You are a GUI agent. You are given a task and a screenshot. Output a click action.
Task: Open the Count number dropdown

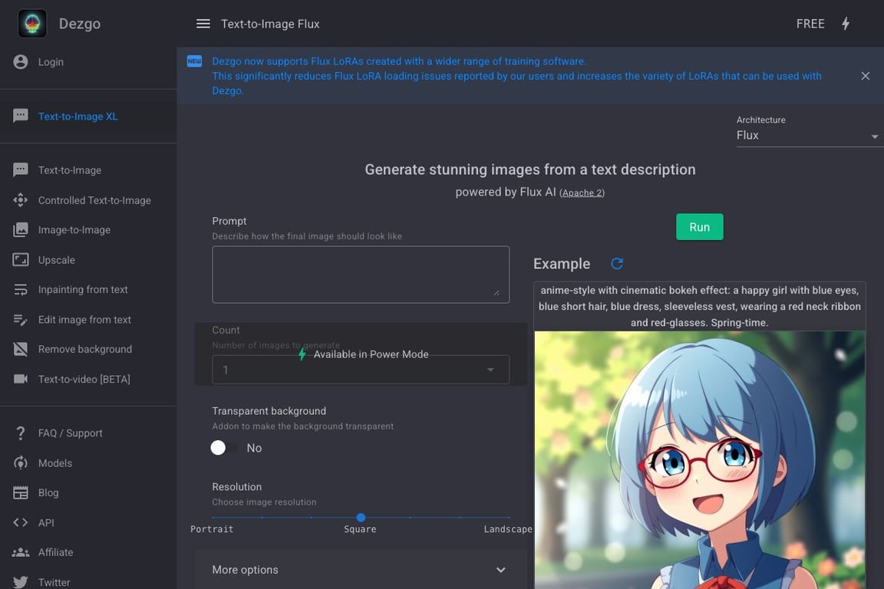coord(361,370)
